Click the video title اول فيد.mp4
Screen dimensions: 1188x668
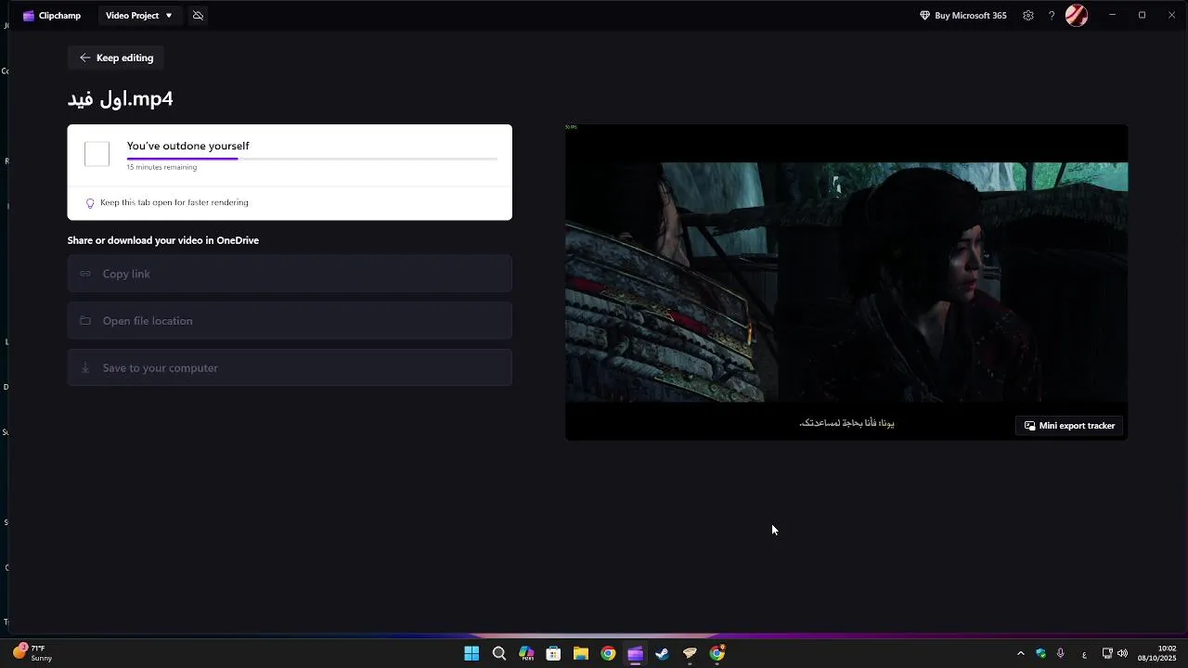[121, 98]
